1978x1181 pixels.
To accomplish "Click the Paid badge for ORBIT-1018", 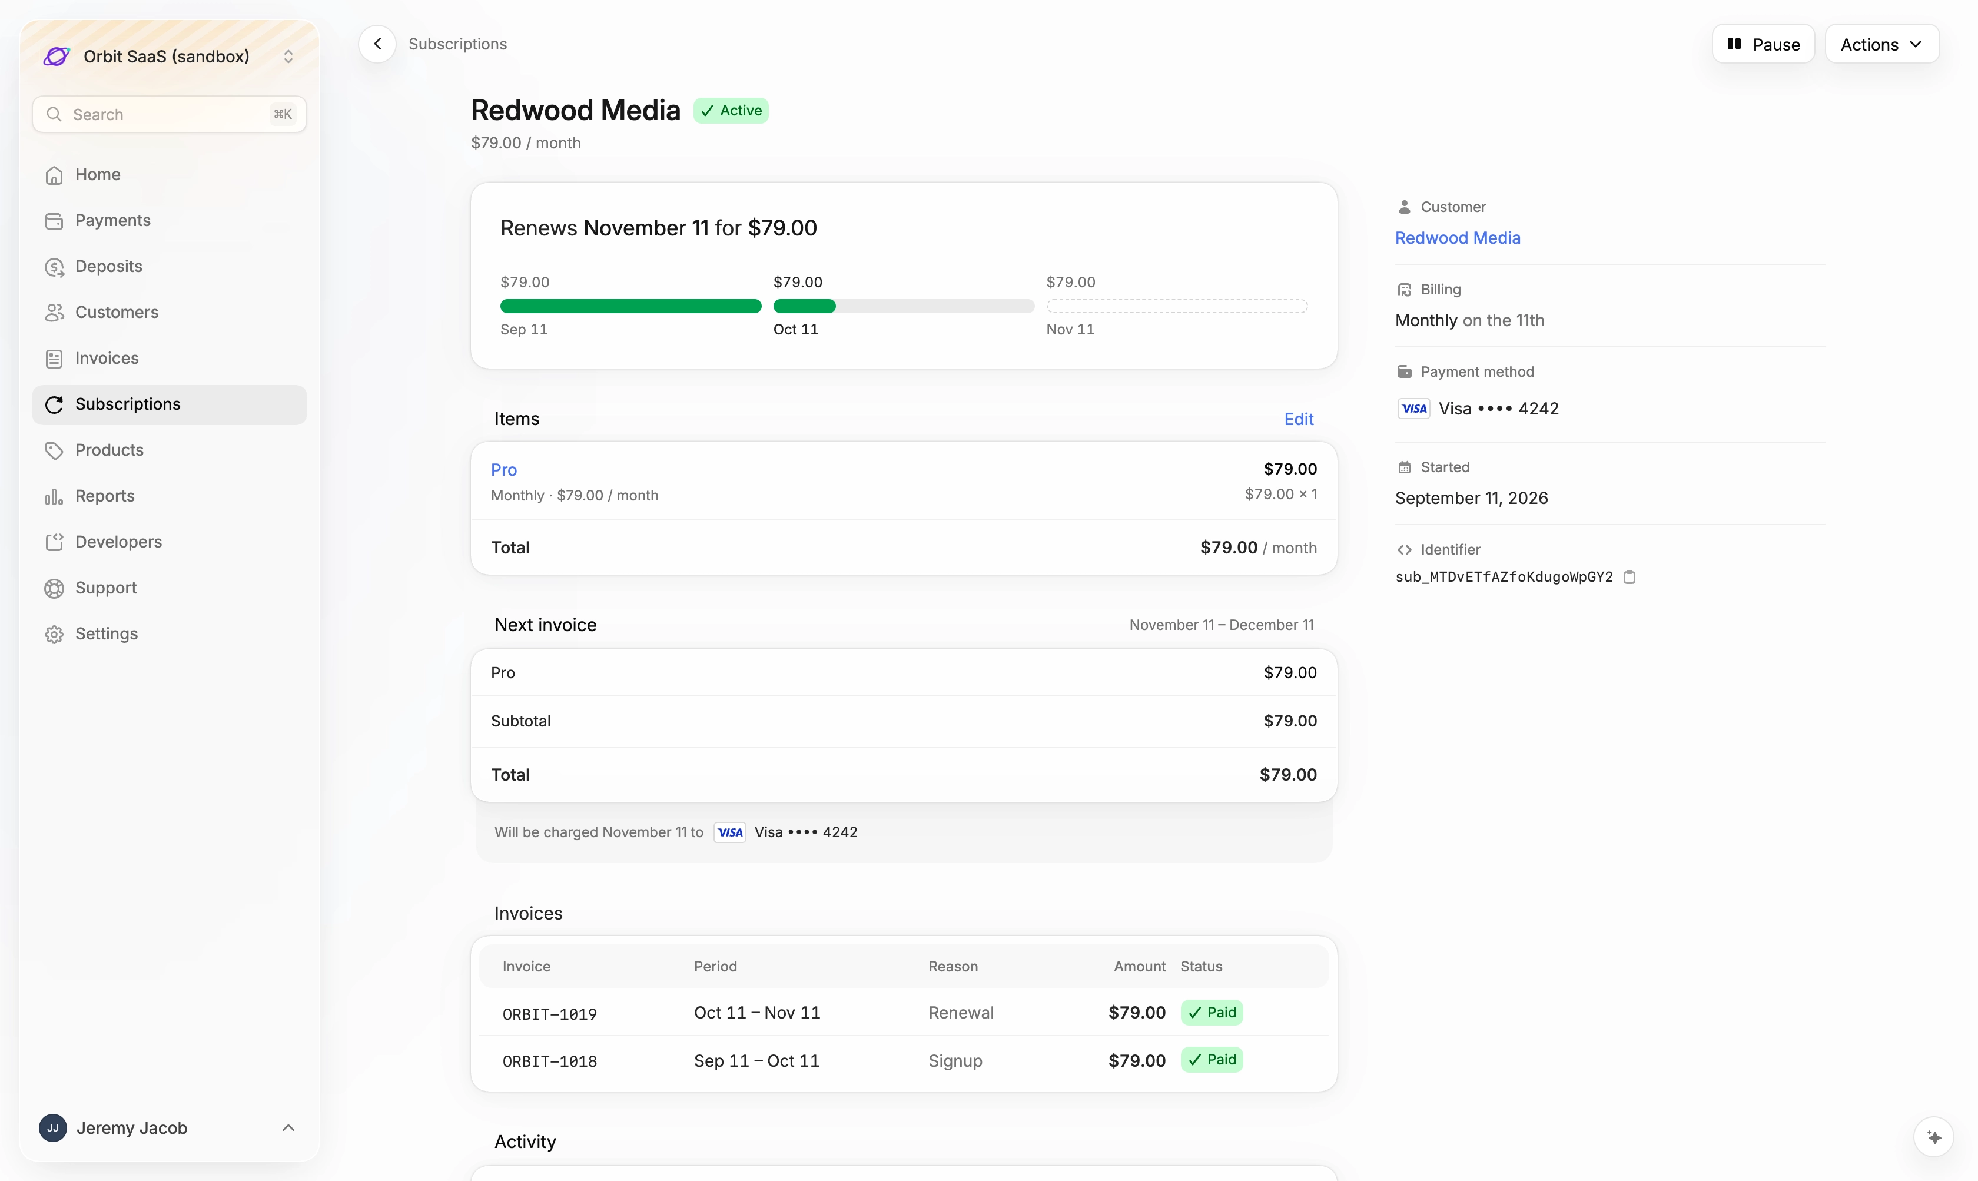I will [1212, 1060].
